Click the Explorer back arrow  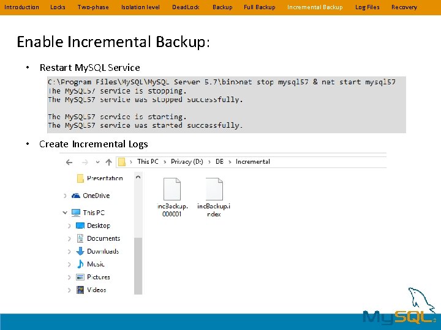coord(69,162)
